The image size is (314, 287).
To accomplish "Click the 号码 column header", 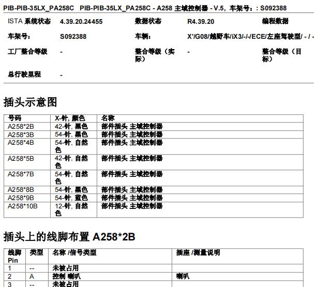I will 14,118.
